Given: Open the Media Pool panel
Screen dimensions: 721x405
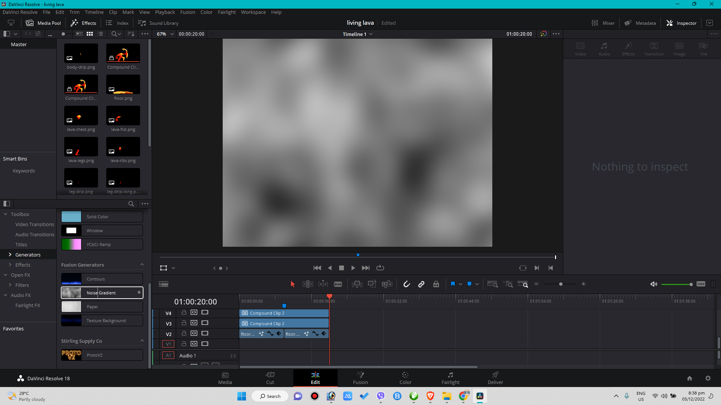Looking at the screenshot, I should click(x=43, y=23).
